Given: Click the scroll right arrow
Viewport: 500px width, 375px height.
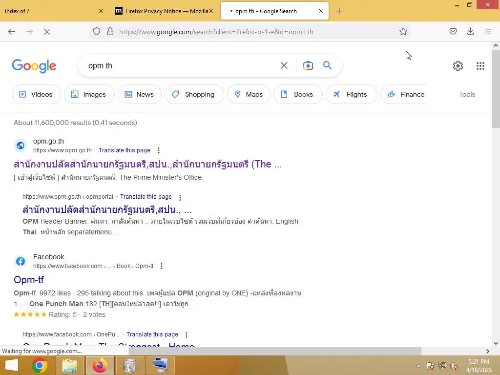Looking at the screenshot, I should (488, 351).
